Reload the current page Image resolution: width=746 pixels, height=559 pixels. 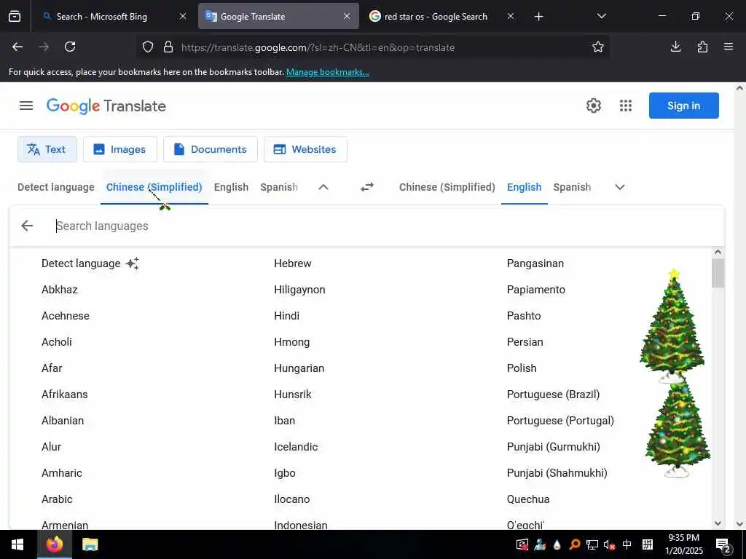[70, 47]
